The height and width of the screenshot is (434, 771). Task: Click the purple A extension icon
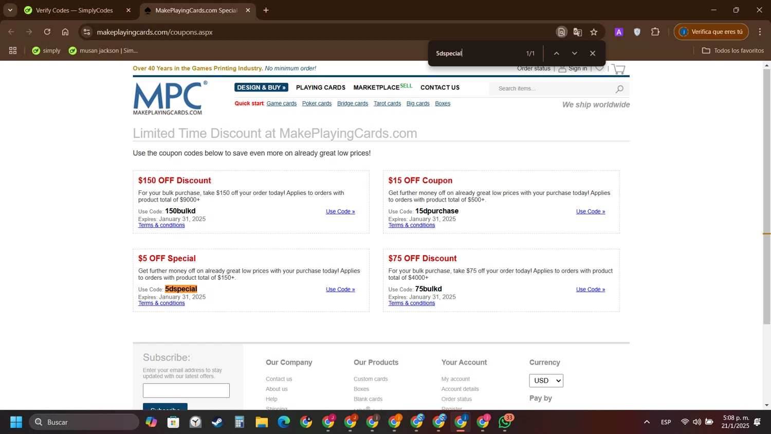(x=619, y=32)
